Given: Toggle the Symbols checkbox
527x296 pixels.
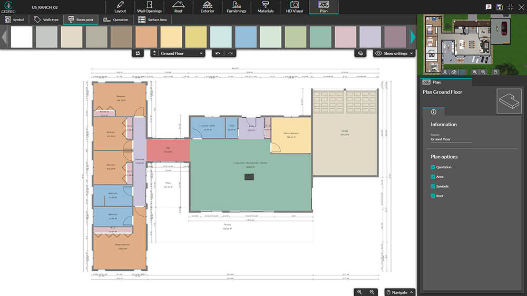Looking at the screenshot, I should click(433, 186).
